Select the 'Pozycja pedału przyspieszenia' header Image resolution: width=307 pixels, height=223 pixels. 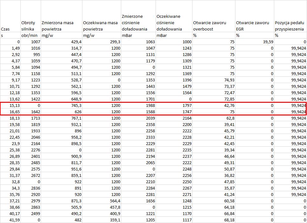(x=290, y=16)
